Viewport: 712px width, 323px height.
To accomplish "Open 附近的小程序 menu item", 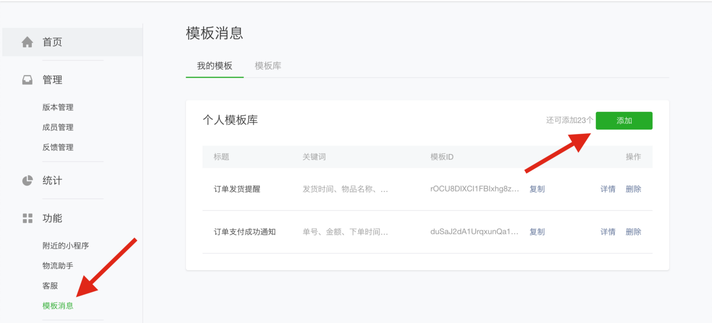I will click(x=65, y=246).
